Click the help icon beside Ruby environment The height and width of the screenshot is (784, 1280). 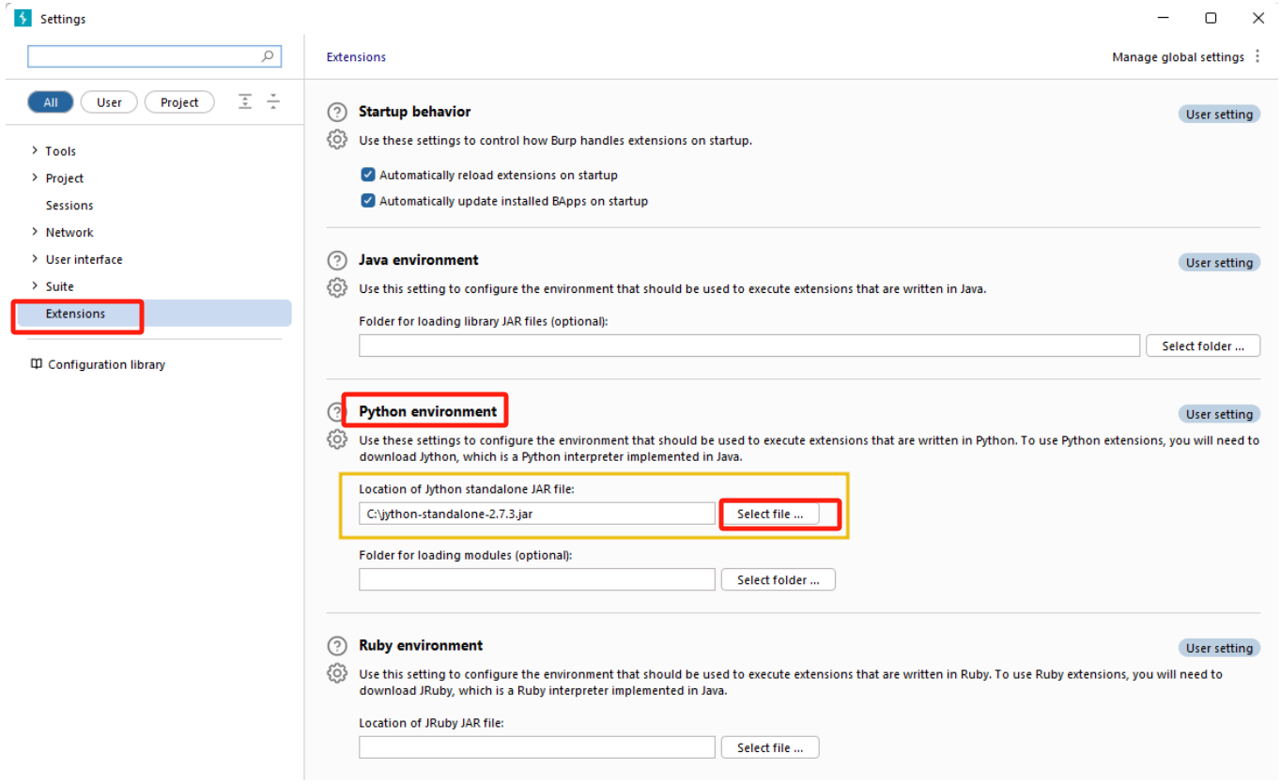[x=337, y=646]
